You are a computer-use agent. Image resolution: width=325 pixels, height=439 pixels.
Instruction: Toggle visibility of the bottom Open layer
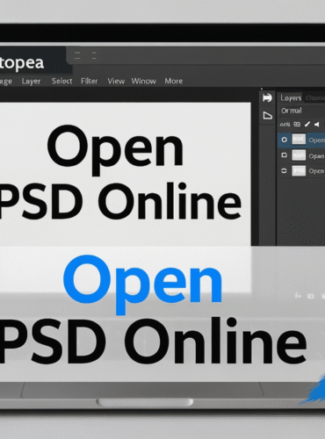click(x=284, y=170)
